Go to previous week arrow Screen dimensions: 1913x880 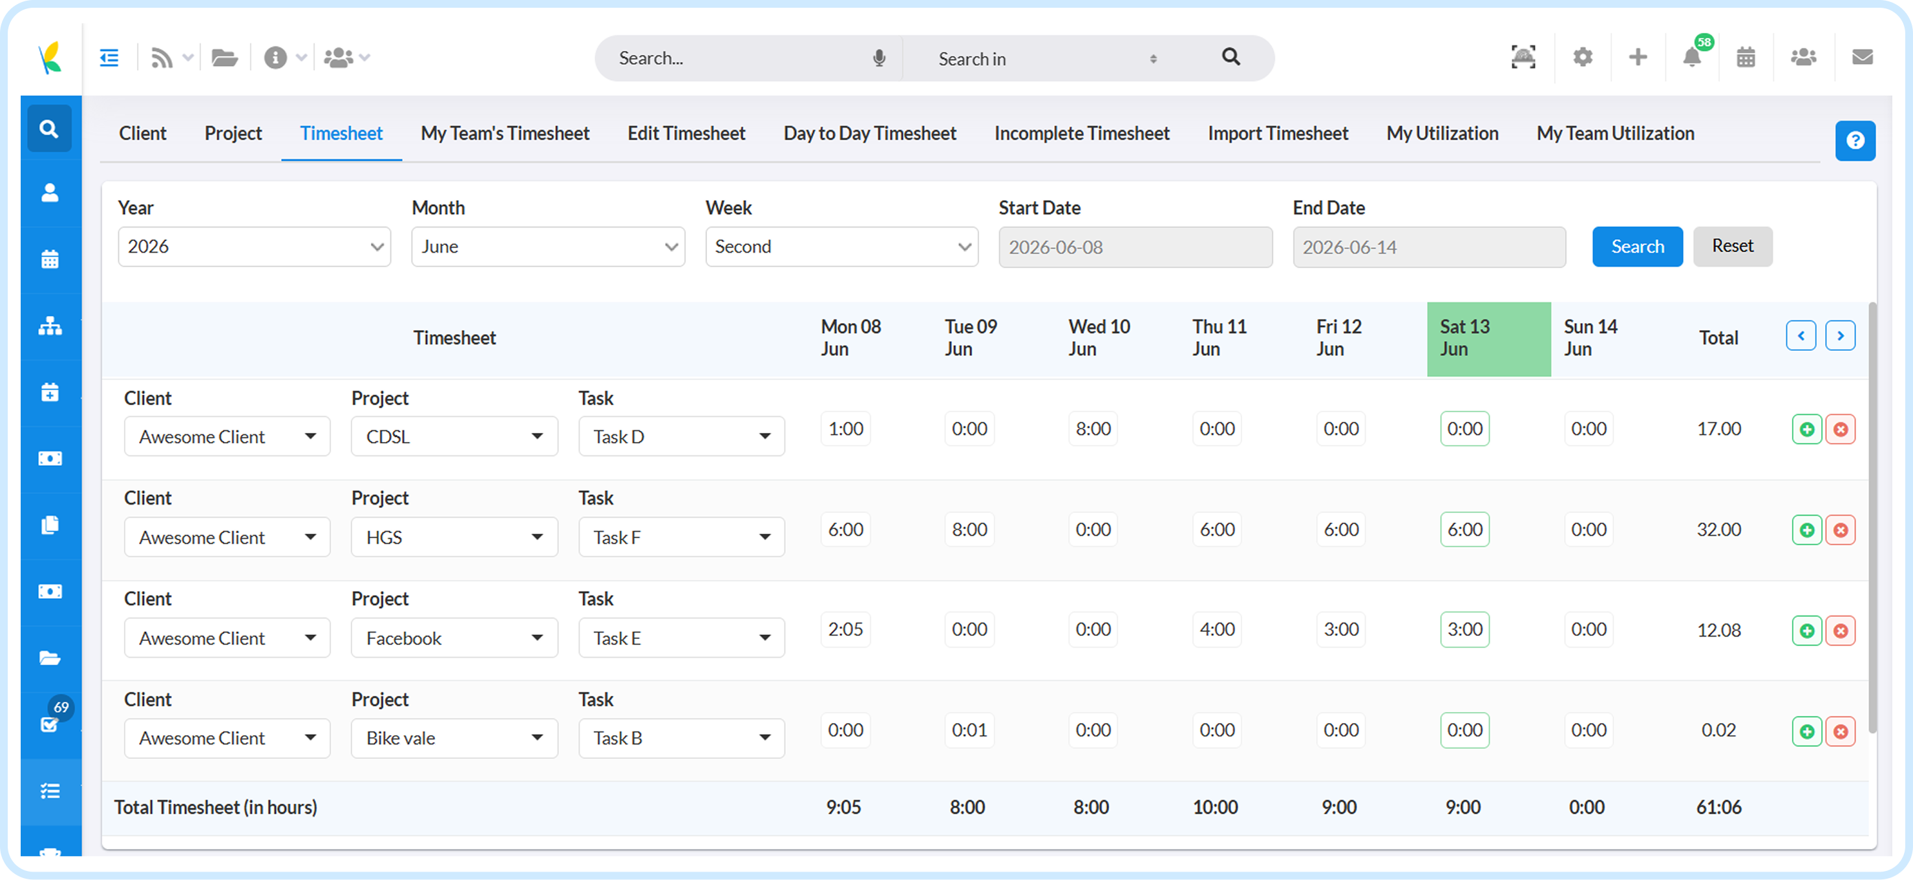tap(1800, 336)
